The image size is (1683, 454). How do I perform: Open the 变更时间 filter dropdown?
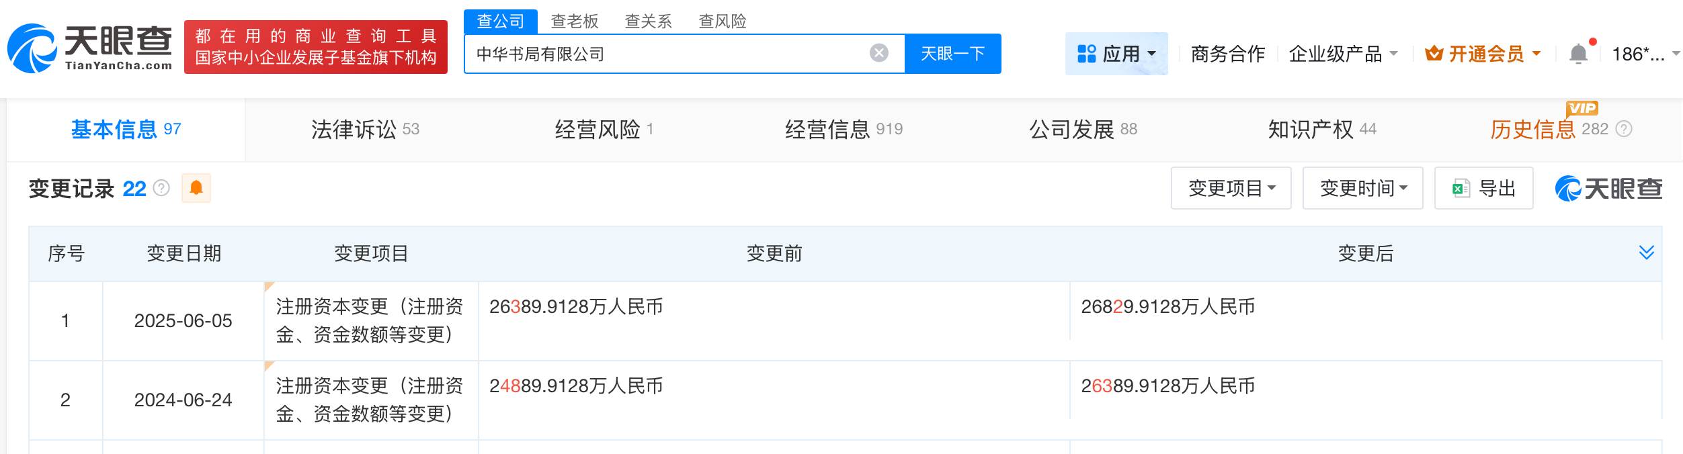pyautogui.click(x=1362, y=189)
